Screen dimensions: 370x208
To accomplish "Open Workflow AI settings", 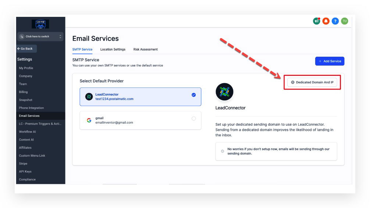I will 27,132.
